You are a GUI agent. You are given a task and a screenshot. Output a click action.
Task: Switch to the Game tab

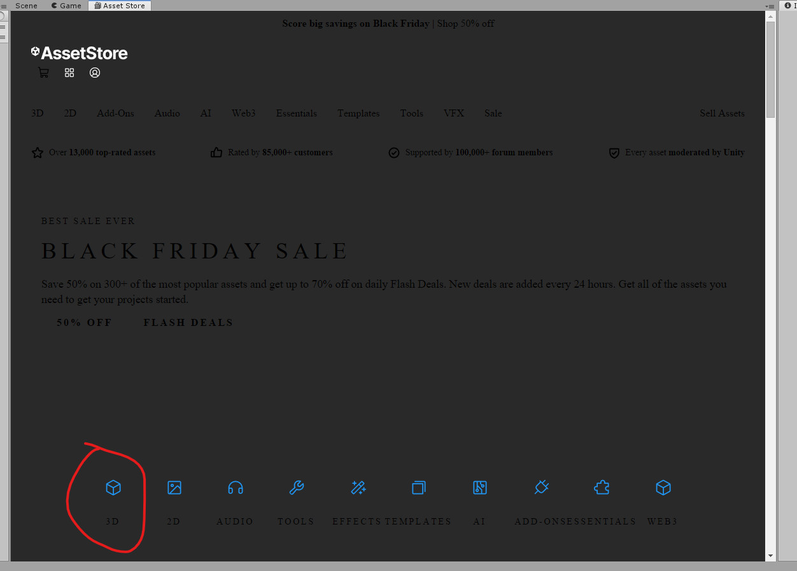67,6
